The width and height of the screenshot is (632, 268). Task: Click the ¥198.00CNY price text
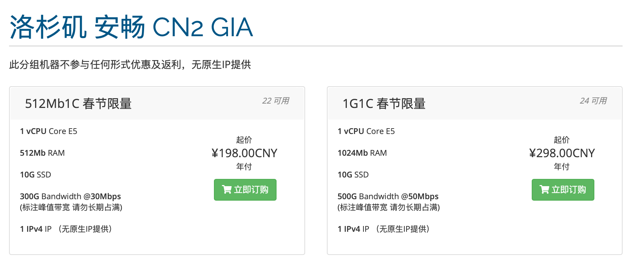pyautogui.click(x=244, y=153)
